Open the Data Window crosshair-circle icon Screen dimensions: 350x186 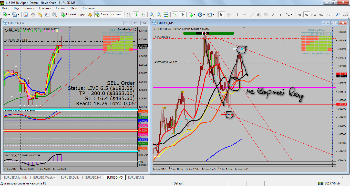click(33, 15)
